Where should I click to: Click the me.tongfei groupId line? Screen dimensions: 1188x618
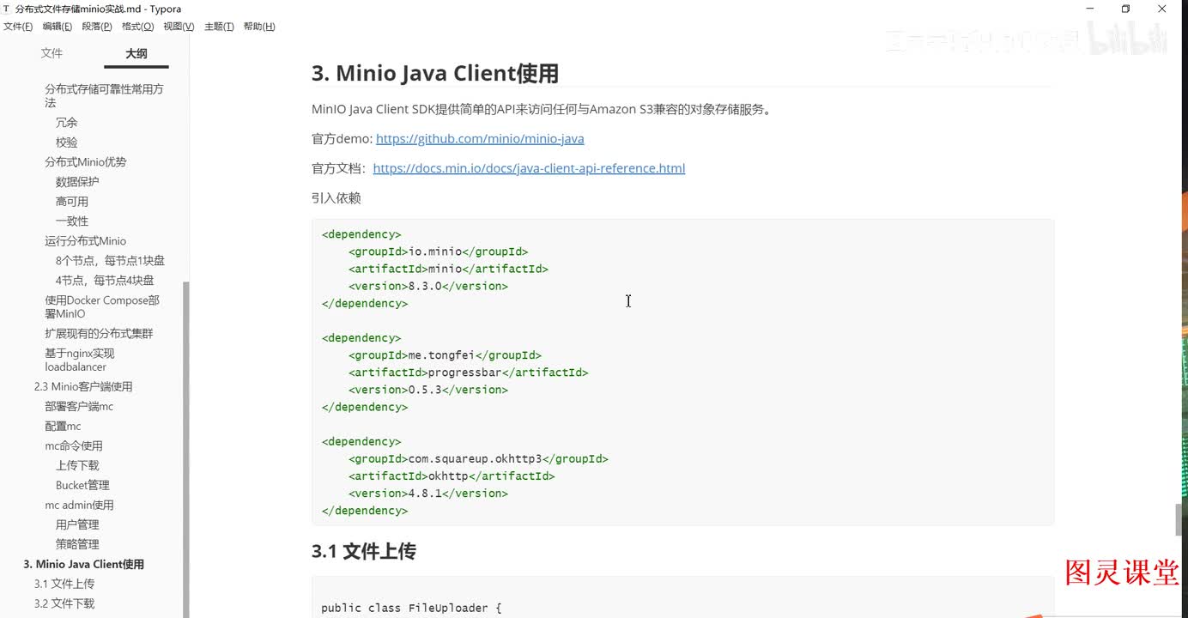(x=445, y=355)
